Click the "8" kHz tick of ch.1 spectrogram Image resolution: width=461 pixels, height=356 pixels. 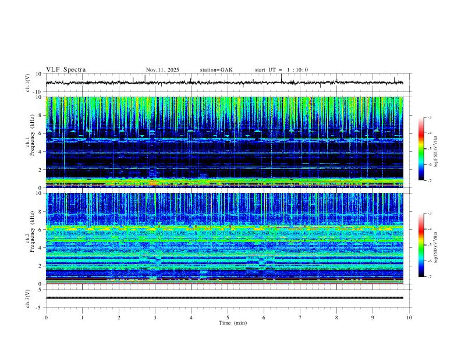click(x=40, y=115)
